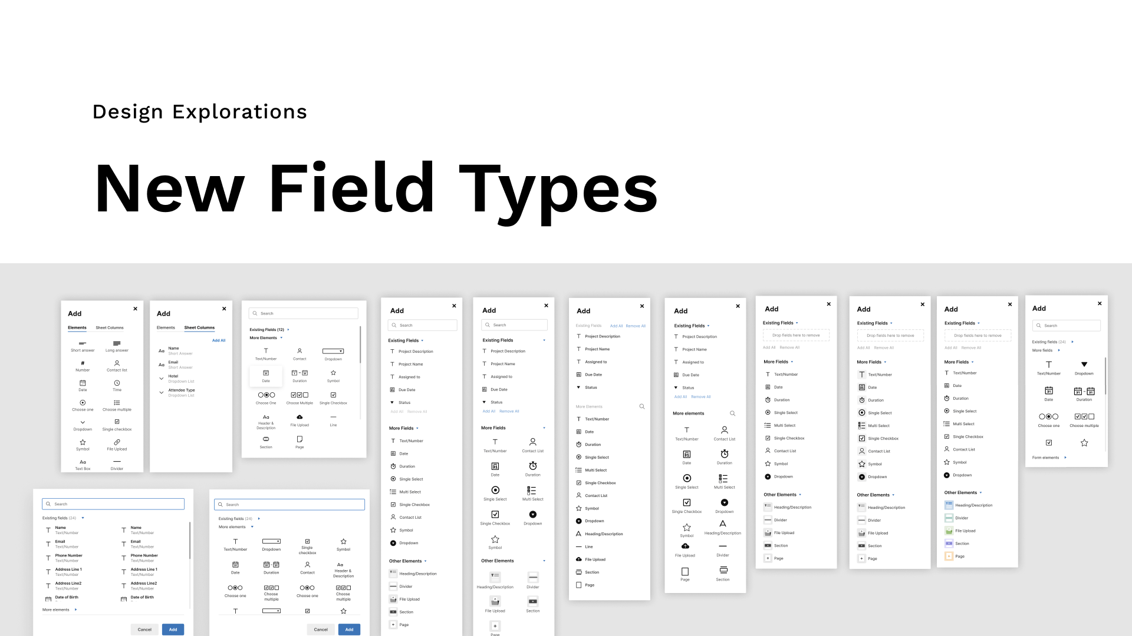
Task: Select the Long answer field icon
Action: point(117,343)
